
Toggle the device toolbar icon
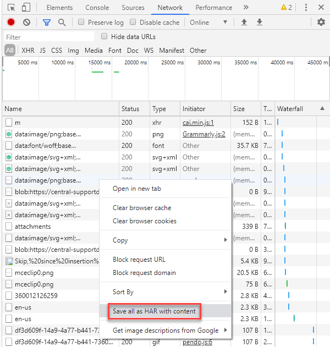click(x=25, y=8)
